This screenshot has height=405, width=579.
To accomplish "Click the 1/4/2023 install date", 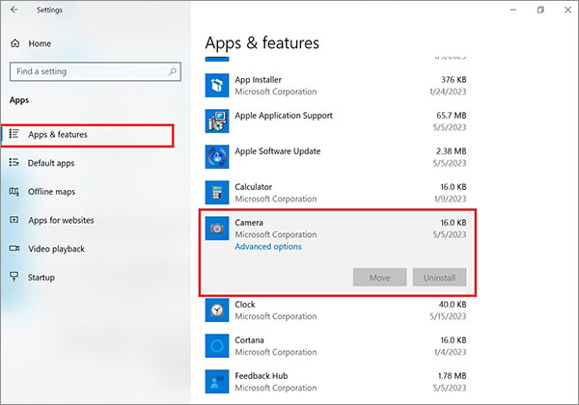I will pyautogui.click(x=450, y=353).
